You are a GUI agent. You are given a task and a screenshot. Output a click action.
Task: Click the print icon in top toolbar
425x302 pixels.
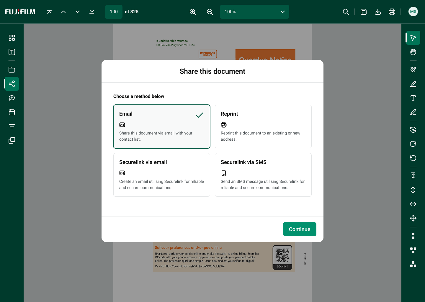click(392, 12)
